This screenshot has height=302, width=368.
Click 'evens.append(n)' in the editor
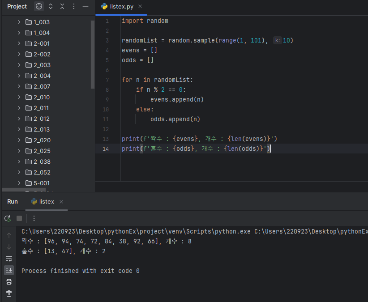pyautogui.click(x=177, y=99)
